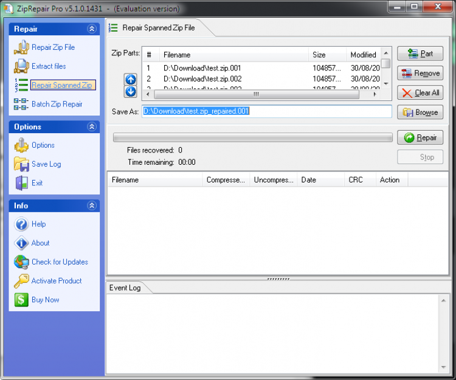Click zip parts horizontal scroll left arrow
Screen dimensions: 456x380
pyautogui.click(x=148, y=94)
